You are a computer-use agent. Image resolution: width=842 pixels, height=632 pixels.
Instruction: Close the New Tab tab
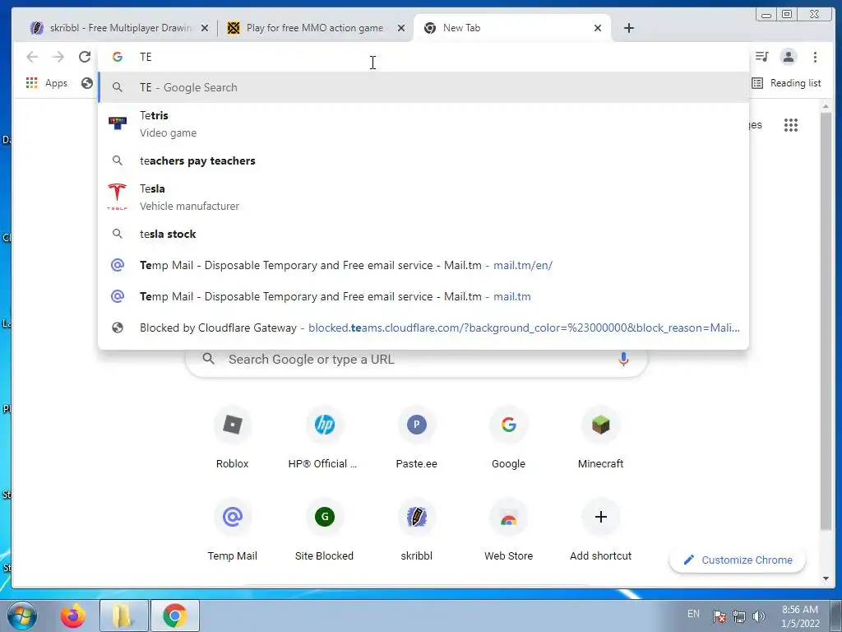(x=598, y=28)
